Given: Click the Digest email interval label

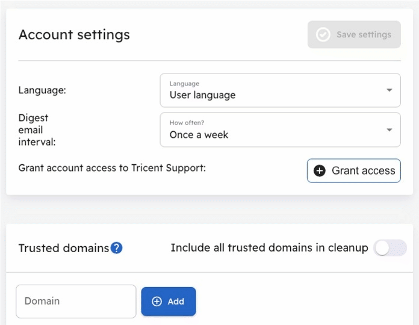Looking at the screenshot, I should pyautogui.click(x=37, y=130).
